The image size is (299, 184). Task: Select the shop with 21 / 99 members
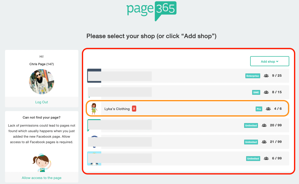[188, 142]
